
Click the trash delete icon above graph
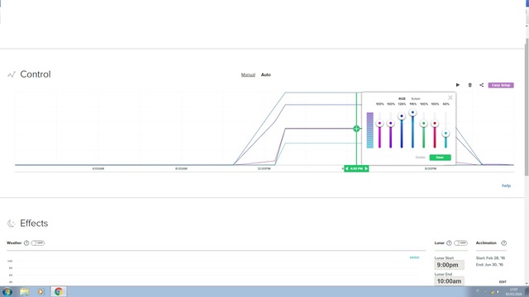(x=469, y=85)
